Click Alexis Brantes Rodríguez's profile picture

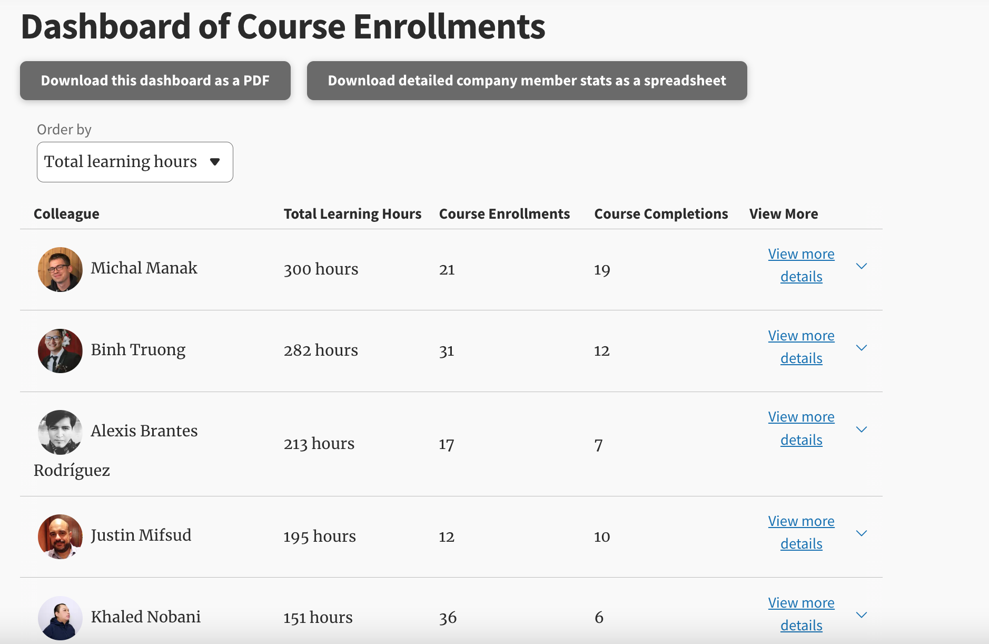coord(60,432)
